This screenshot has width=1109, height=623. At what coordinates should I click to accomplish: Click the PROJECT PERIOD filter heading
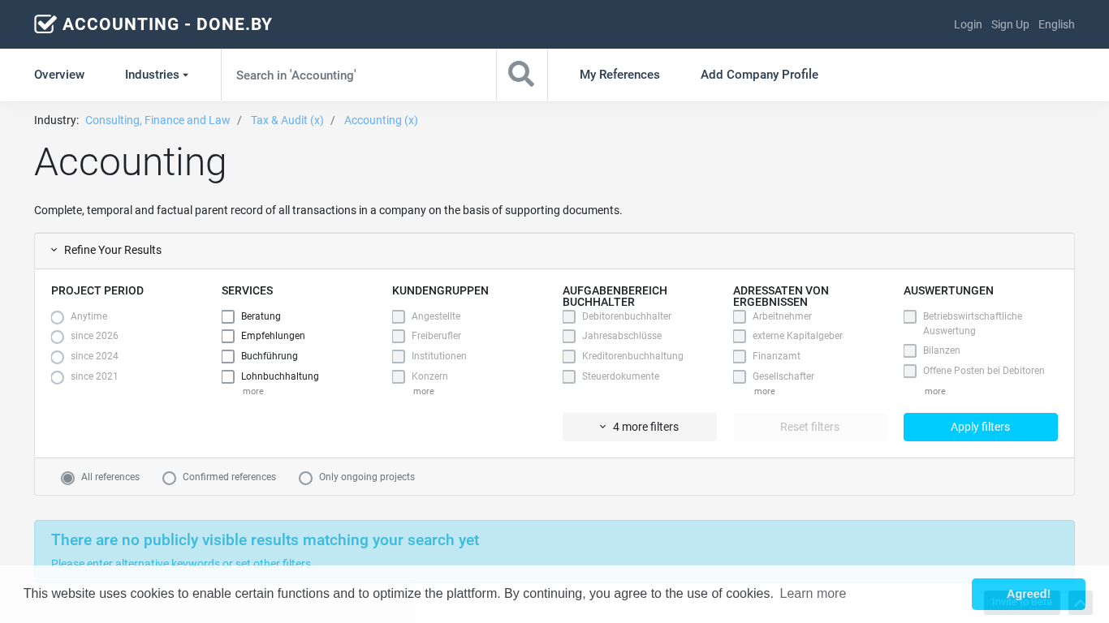pos(97,290)
